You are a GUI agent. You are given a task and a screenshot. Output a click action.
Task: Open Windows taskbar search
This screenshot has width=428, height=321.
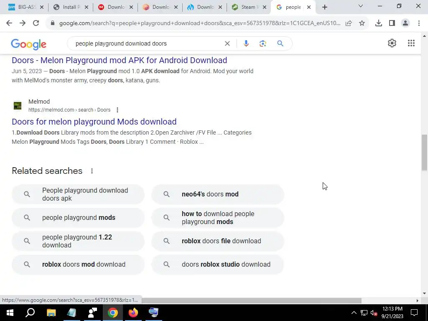[30, 313]
